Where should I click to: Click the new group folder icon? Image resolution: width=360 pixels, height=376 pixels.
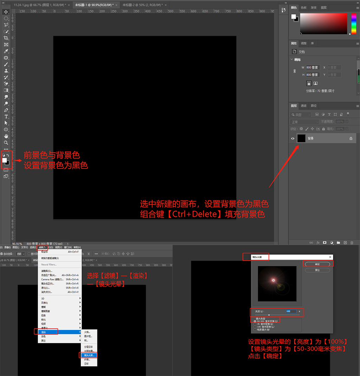point(338,243)
